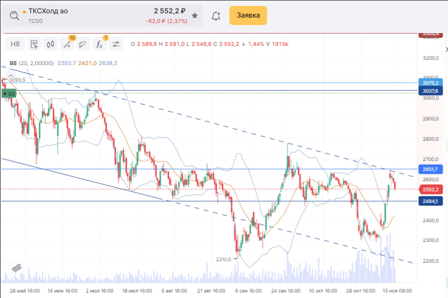
Task: Click the 3037,6 dark-blue price level tag
Action: (x=430, y=91)
